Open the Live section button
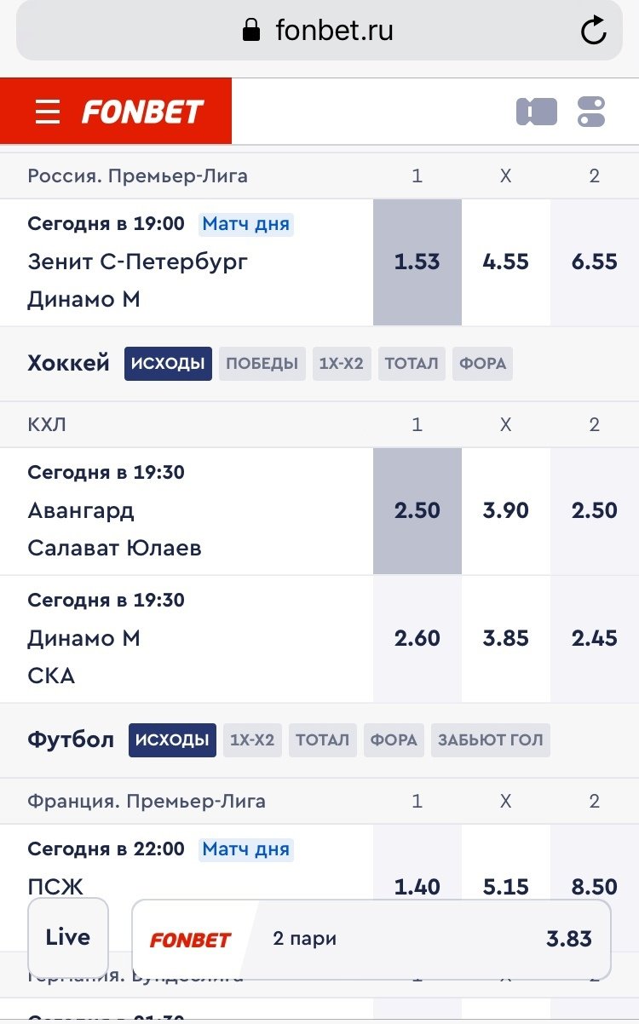The height and width of the screenshot is (1024, 639). [68, 937]
